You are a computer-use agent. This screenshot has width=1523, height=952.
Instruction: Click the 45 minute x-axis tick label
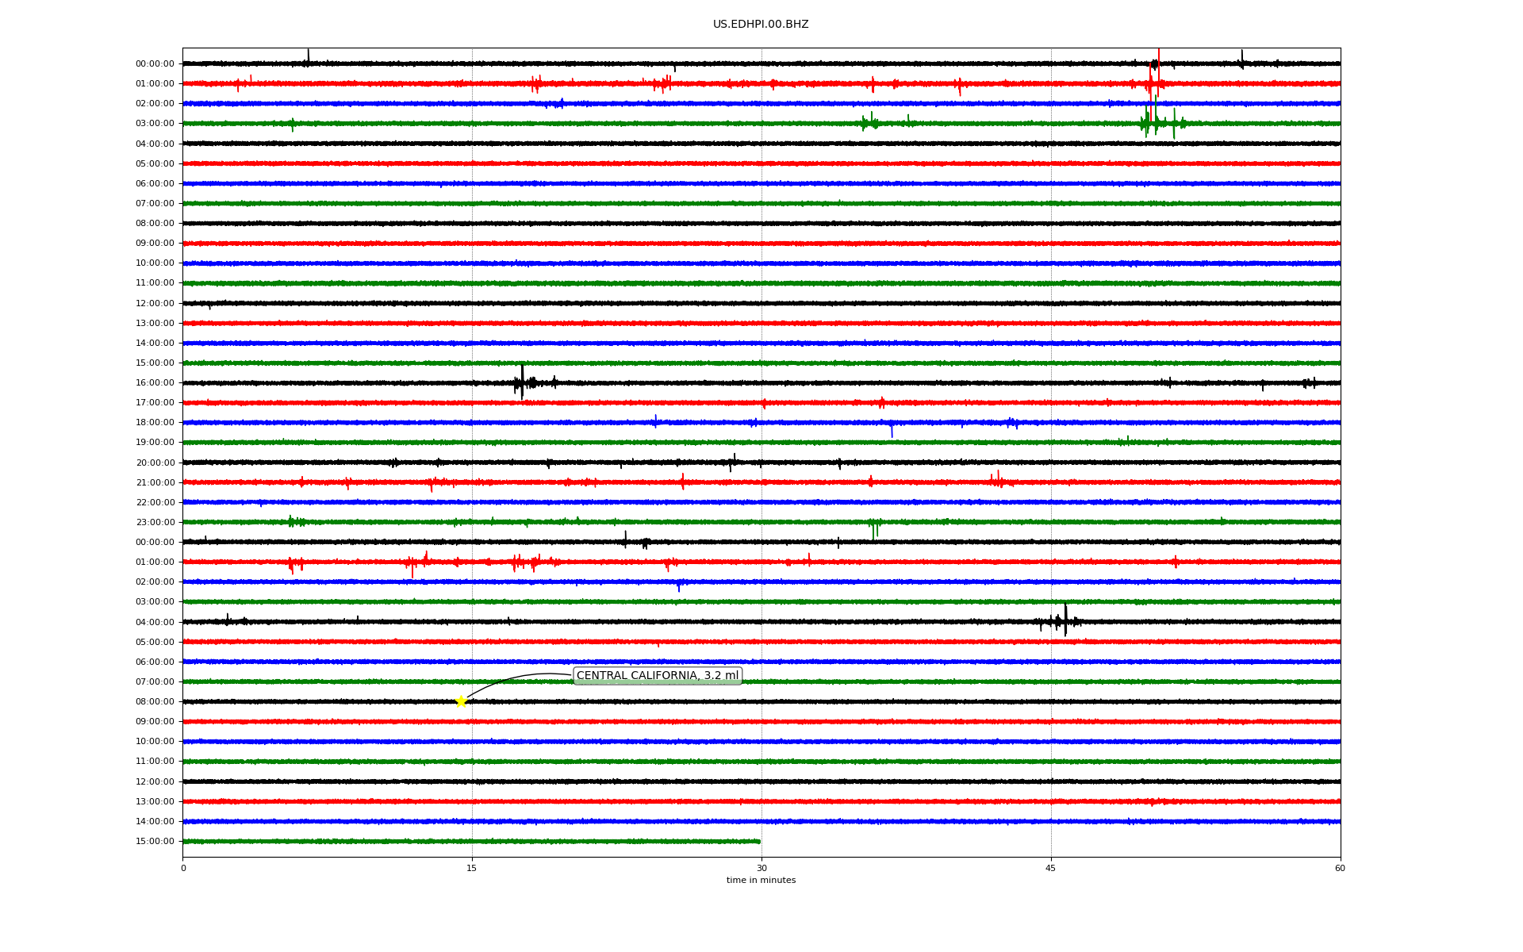click(1050, 868)
